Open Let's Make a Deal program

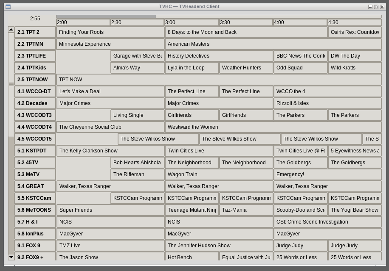point(110,91)
